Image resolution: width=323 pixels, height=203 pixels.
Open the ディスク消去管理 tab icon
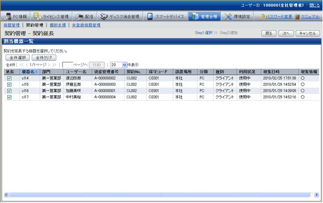click(x=104, y=17)
